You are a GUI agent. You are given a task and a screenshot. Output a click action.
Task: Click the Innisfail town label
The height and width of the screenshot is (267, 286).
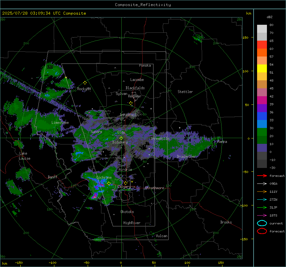pyautogui.click(x=128, y=115)
